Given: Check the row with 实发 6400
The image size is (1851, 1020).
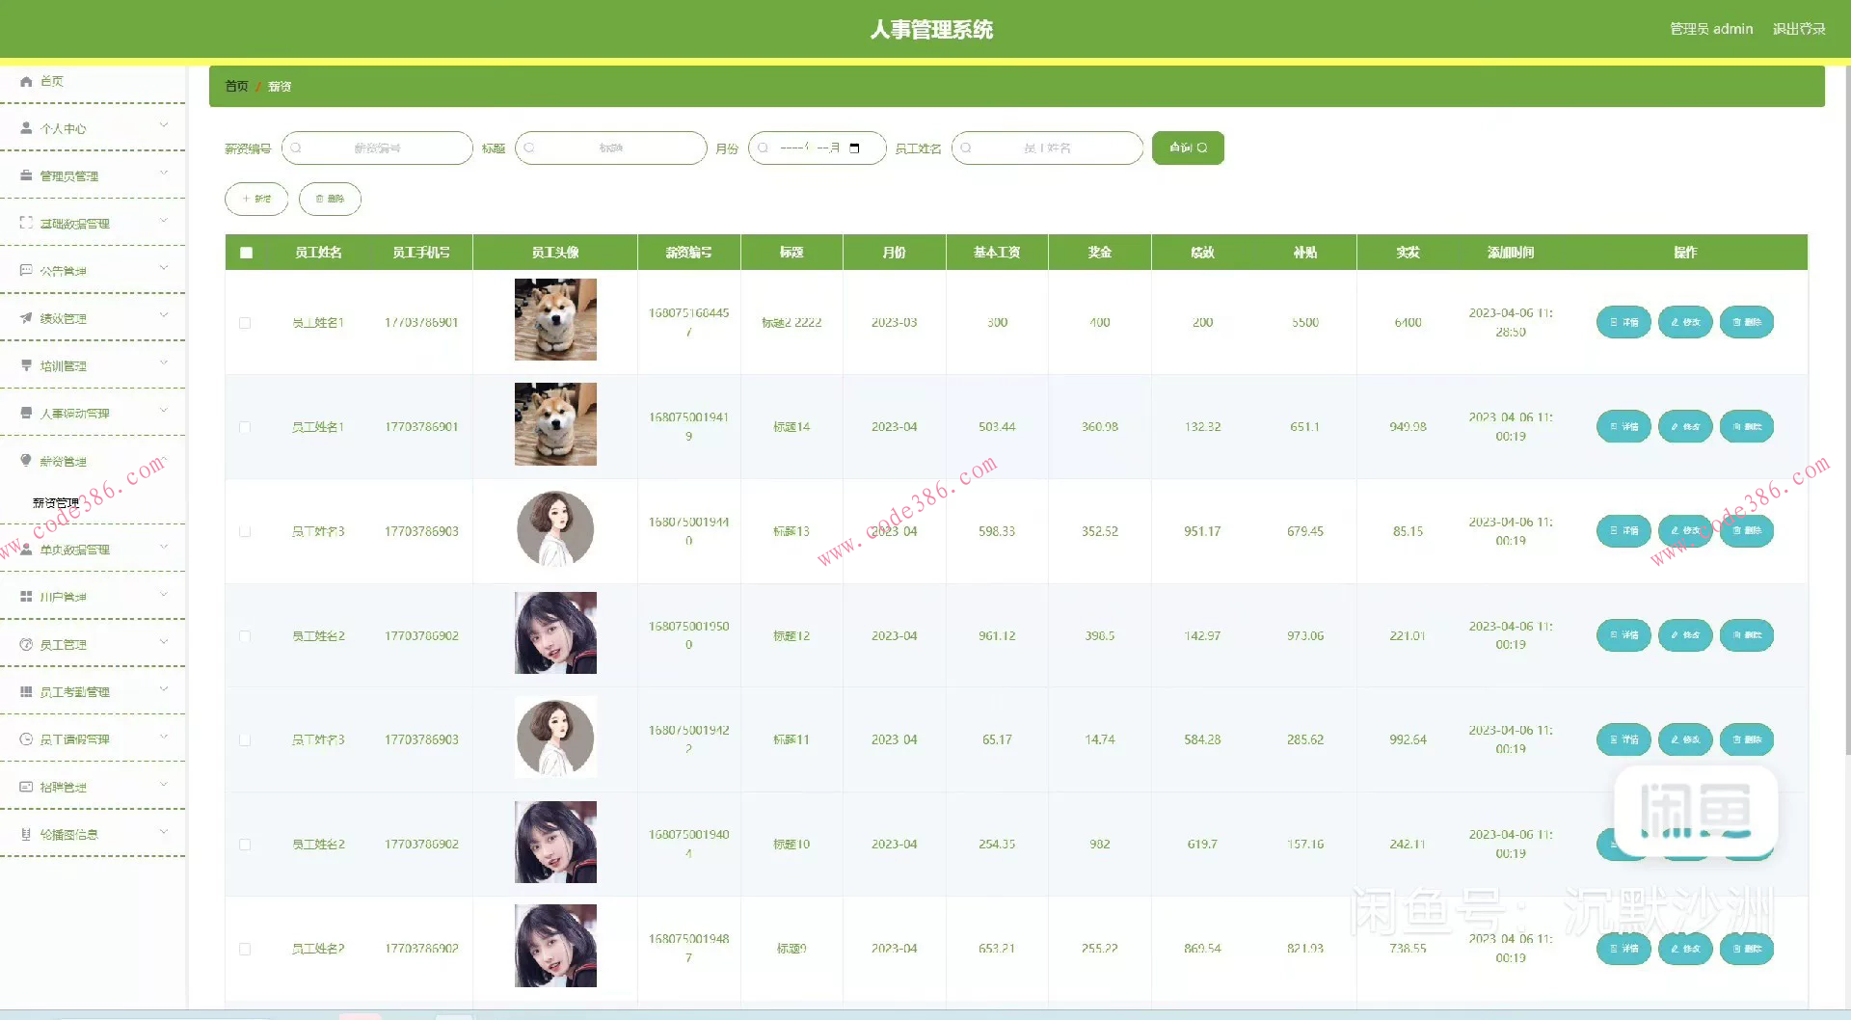Looking at the screenshot, I should tap(245, 323).
